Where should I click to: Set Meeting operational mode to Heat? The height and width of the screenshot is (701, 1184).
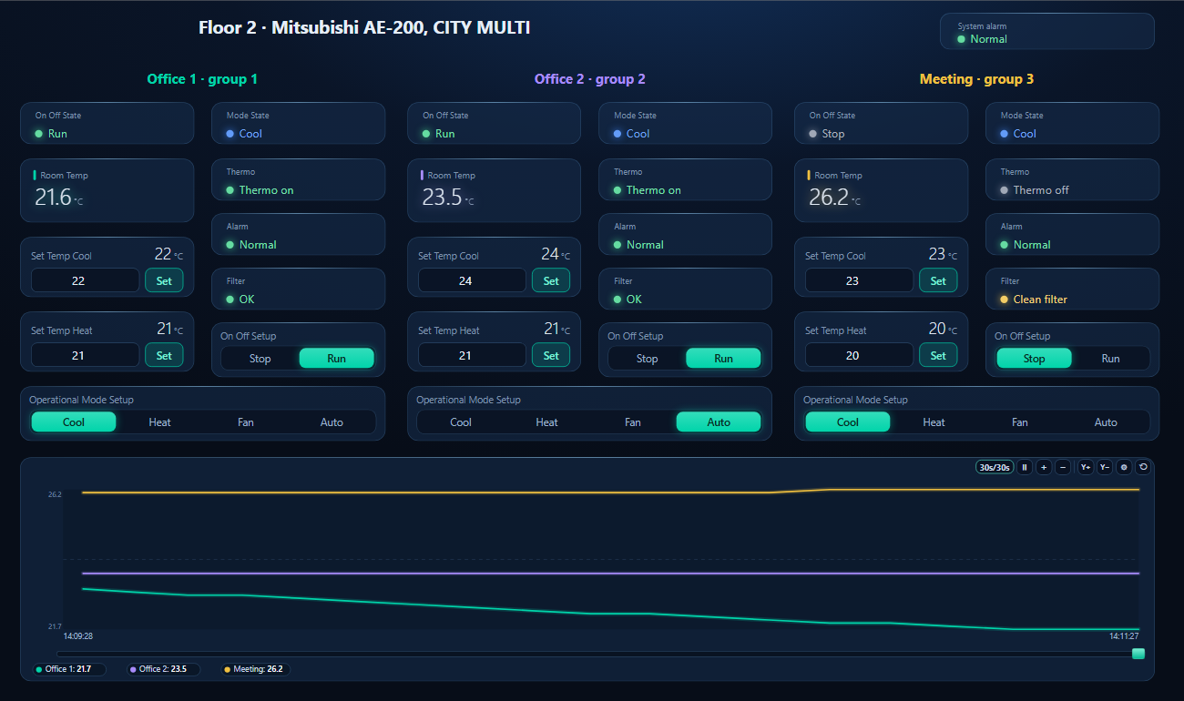(934, 422)
